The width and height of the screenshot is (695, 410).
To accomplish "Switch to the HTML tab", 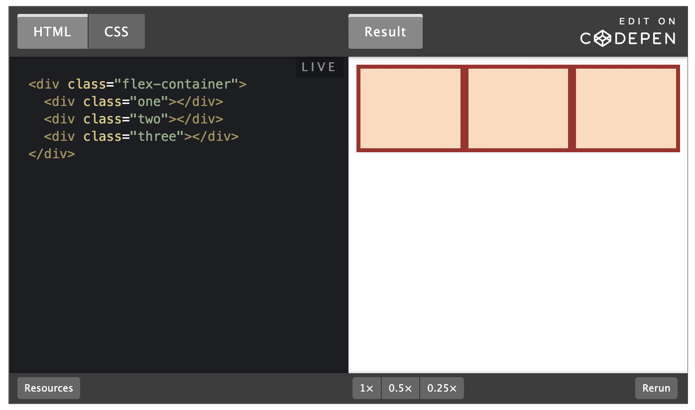I will [52, 32].
